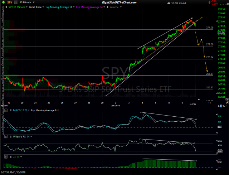Click reorder arrows beside Wilder's RSI

click(11, 137)
